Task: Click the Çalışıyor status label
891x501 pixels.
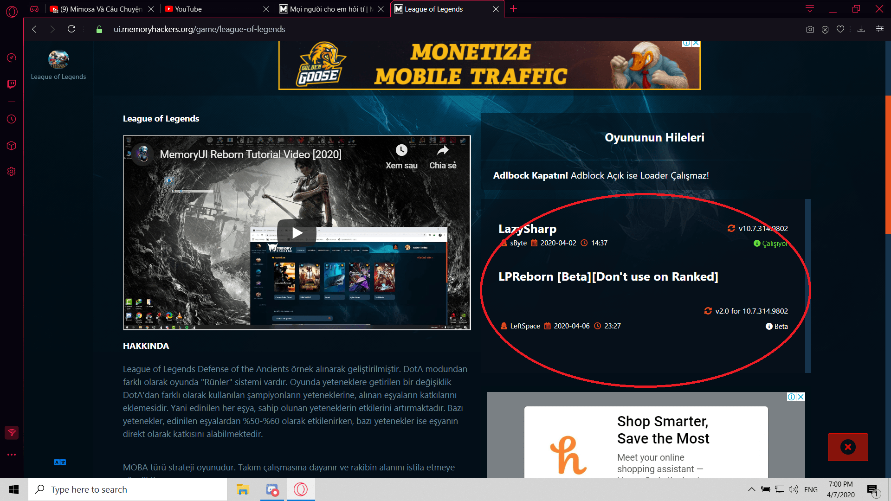Action: [x=775, y=244]
